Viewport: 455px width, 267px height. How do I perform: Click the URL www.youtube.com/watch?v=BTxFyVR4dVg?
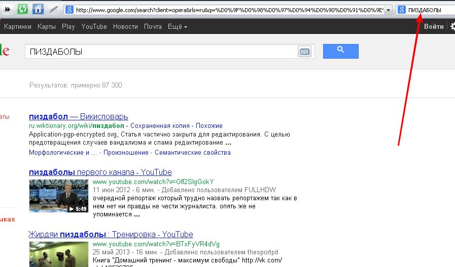pos(156,244)
